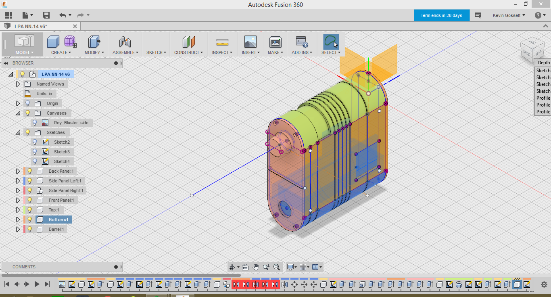Expand the Named Views folder

coord(18,84)
